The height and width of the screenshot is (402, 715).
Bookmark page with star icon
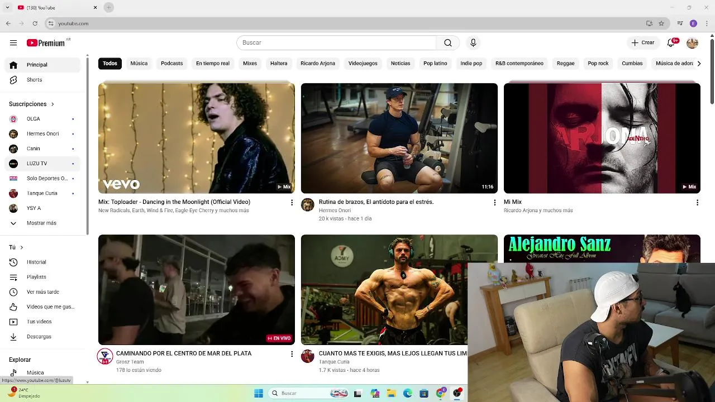(x=661, y=23)
